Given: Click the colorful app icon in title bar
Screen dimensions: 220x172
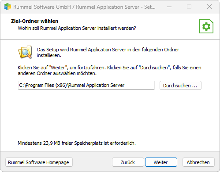Looking at the screenshot, I should pos(7,7).
